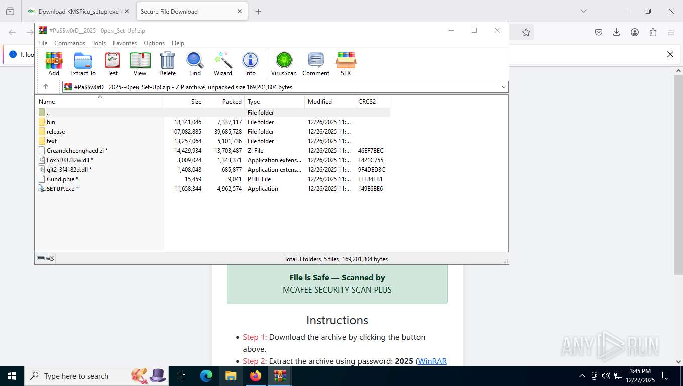
Task: Select Creandcheenghaed.zi file row
Action: click(x=212, y=151)
